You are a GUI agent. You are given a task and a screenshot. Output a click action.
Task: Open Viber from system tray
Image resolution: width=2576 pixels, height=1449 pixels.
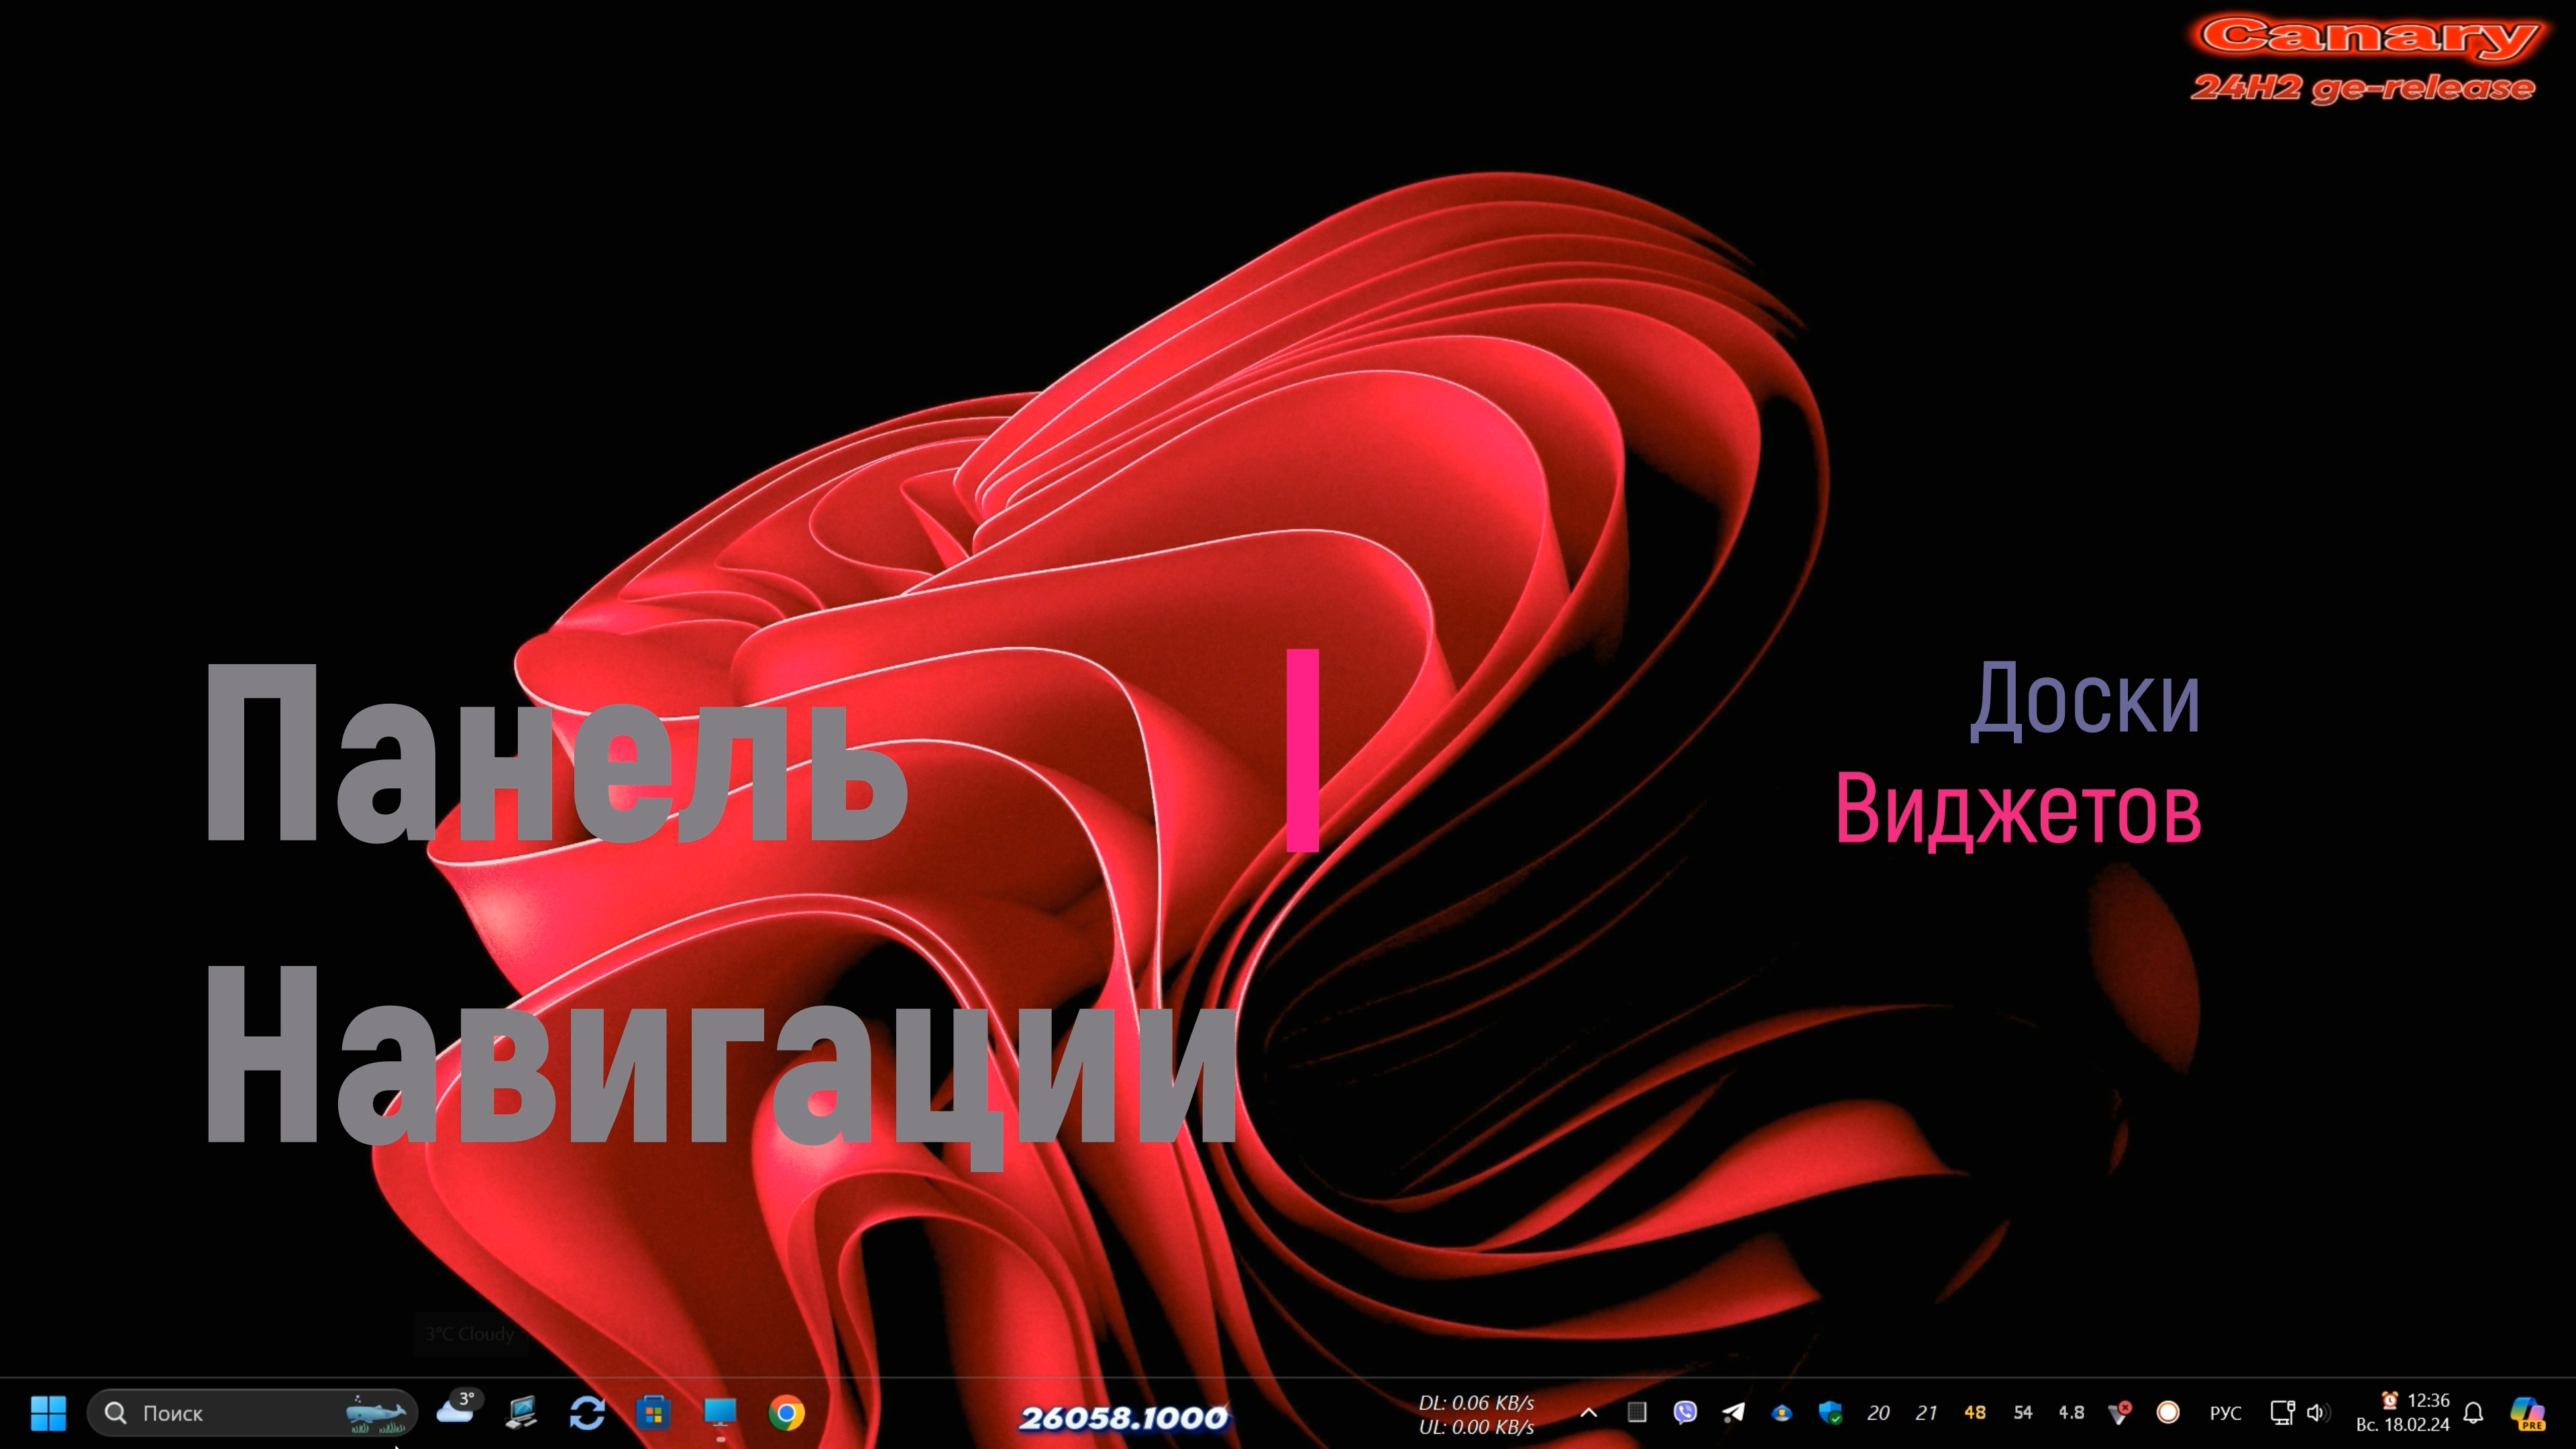click(x=1685, y=1412)
